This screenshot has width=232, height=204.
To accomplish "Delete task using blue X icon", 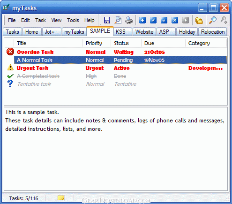I will pos(175,20).
